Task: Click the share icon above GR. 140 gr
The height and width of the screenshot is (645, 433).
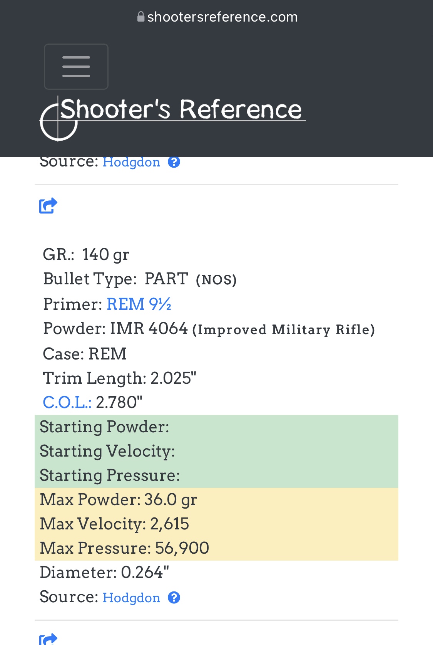Action: coord(48,205)
